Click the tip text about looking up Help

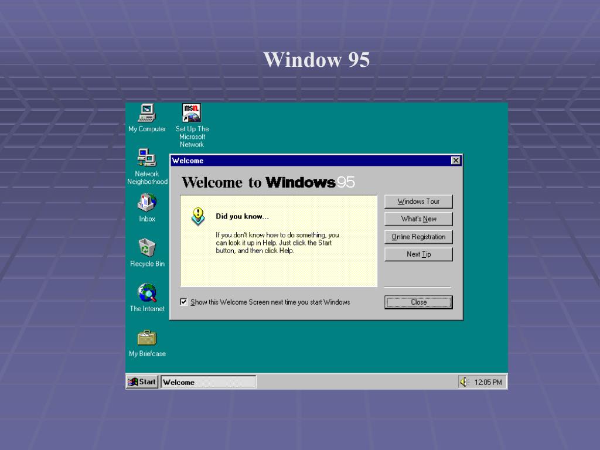point(277,243)
